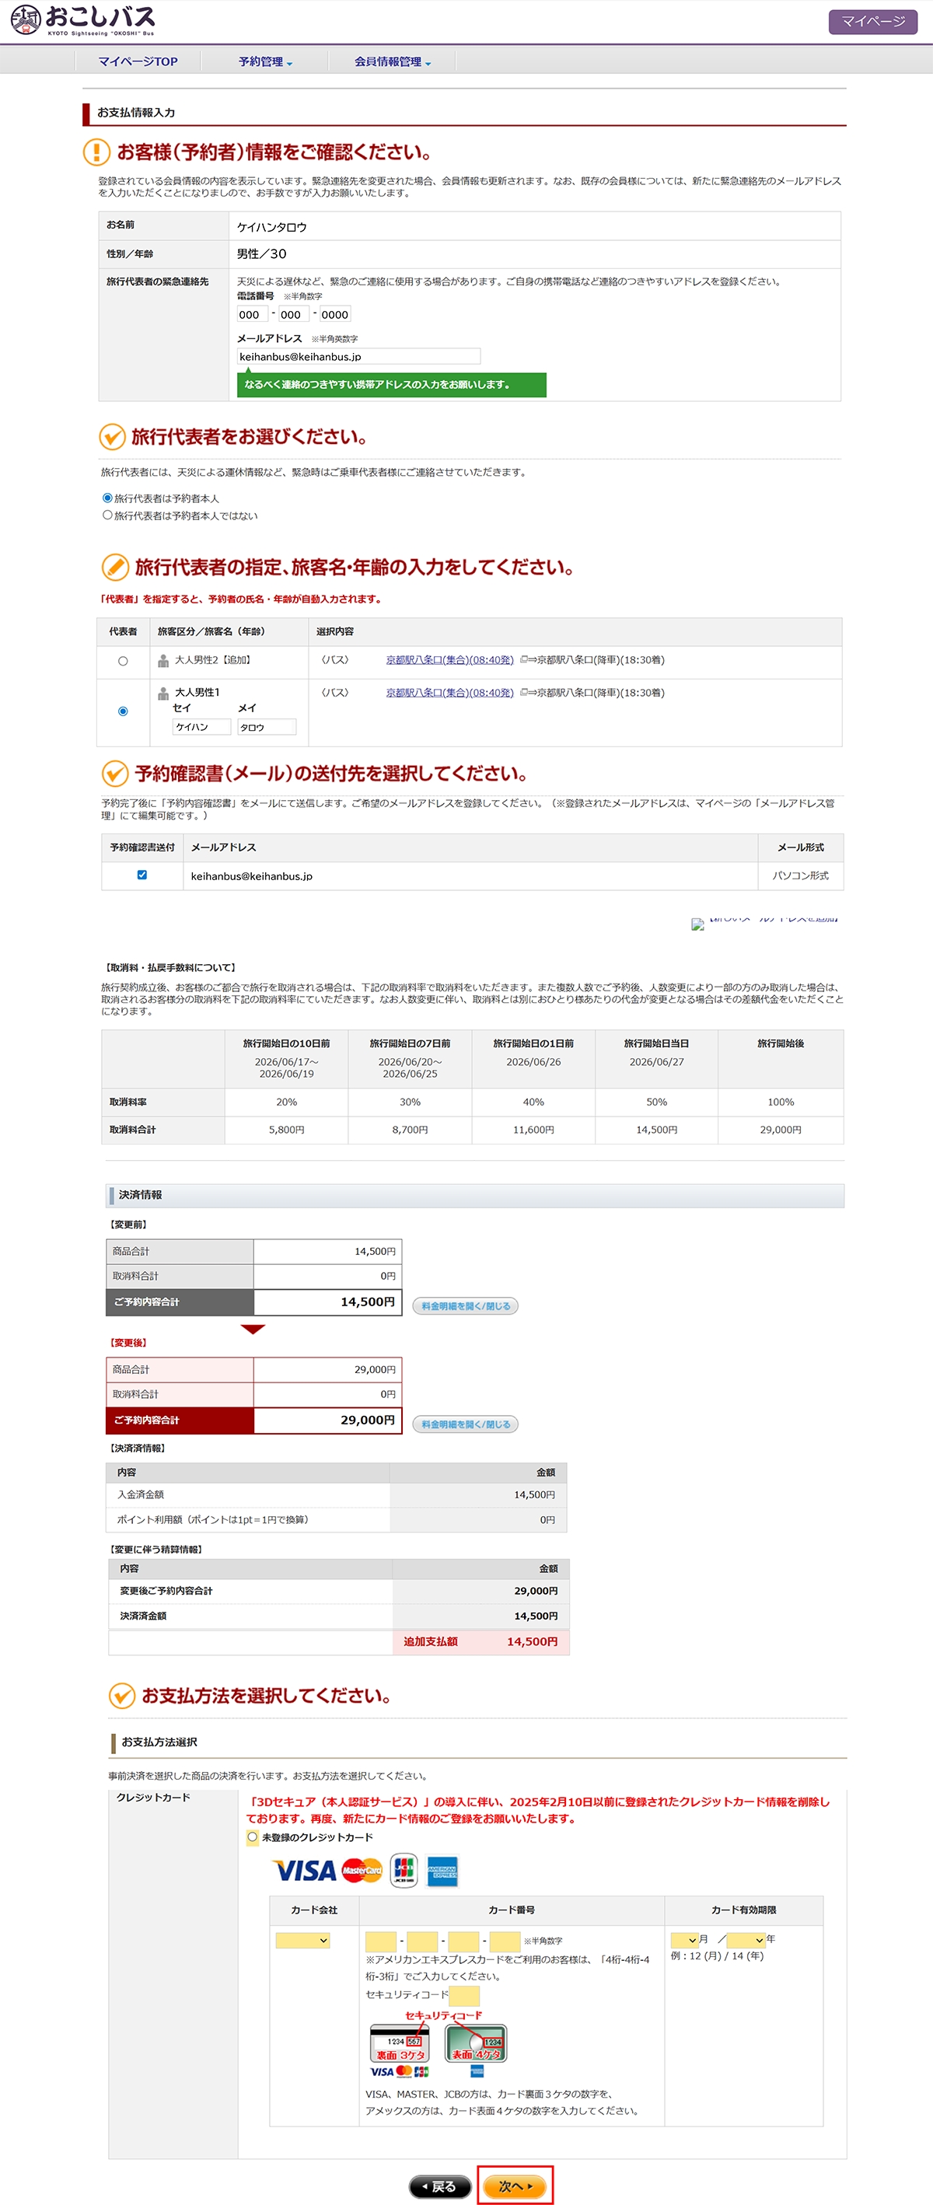Screen dimensions: 933x2205
Task: Edit the middle phone number field
Action: point(294,314)
